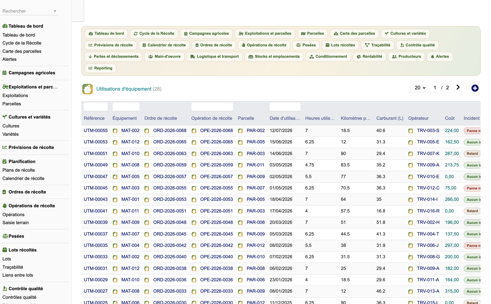The width and height of the screenshot is (491, 304).
Task: Click operator icon beside TRV-012-C
Action: point(411,188)
